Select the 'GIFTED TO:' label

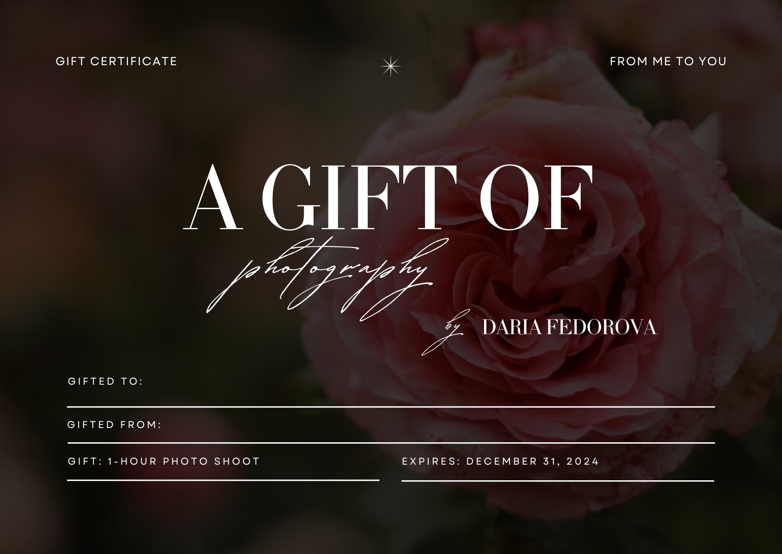tap(105, 381)
